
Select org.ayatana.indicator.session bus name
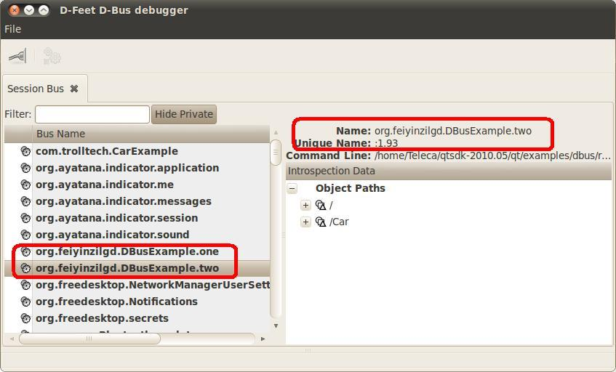(116, 218)
